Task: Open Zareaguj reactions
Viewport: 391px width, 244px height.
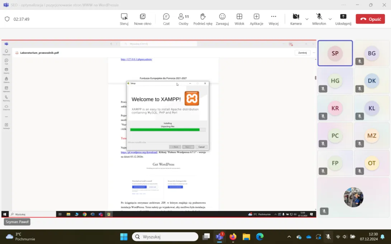Action: click(222, 19)
